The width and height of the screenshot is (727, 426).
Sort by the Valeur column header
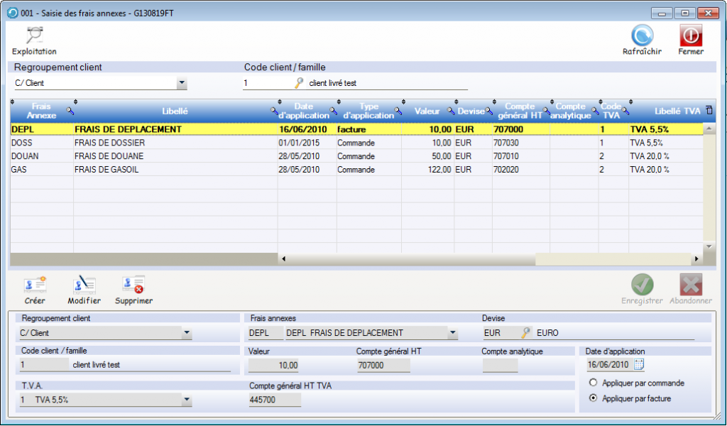pyautogui.click(x=427, y=111)
